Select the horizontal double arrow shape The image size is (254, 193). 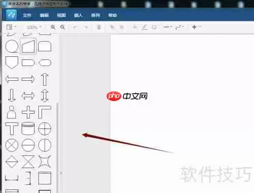click(28, 96)
